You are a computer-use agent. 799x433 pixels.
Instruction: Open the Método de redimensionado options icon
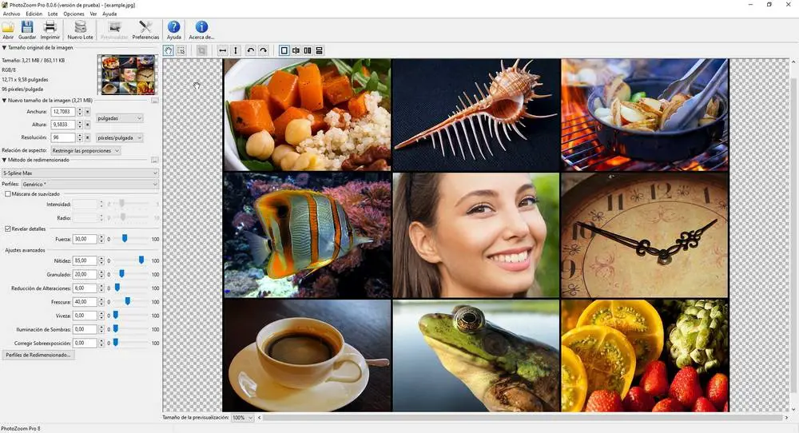(154, 160)
